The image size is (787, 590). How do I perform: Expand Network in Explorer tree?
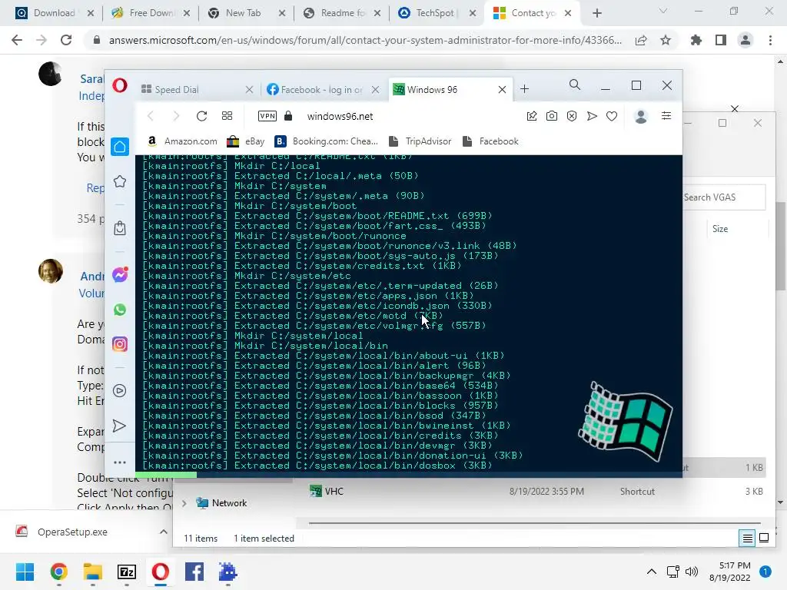(184, 503)
